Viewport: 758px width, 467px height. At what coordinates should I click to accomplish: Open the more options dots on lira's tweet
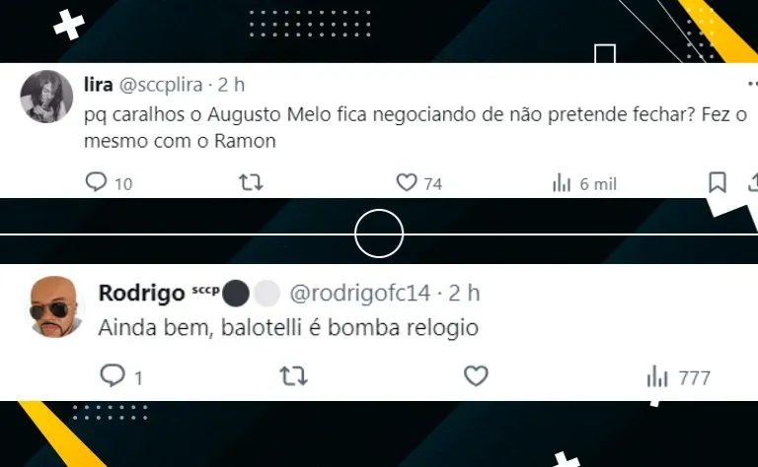[753, 84]
